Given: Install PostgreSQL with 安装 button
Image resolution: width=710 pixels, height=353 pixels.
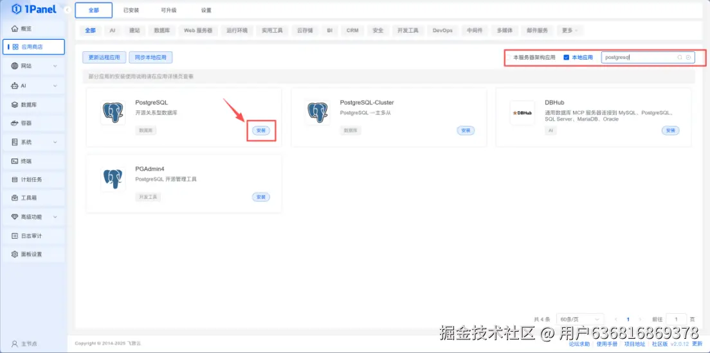Looking at the screenshot, I should tap(261, 130).
